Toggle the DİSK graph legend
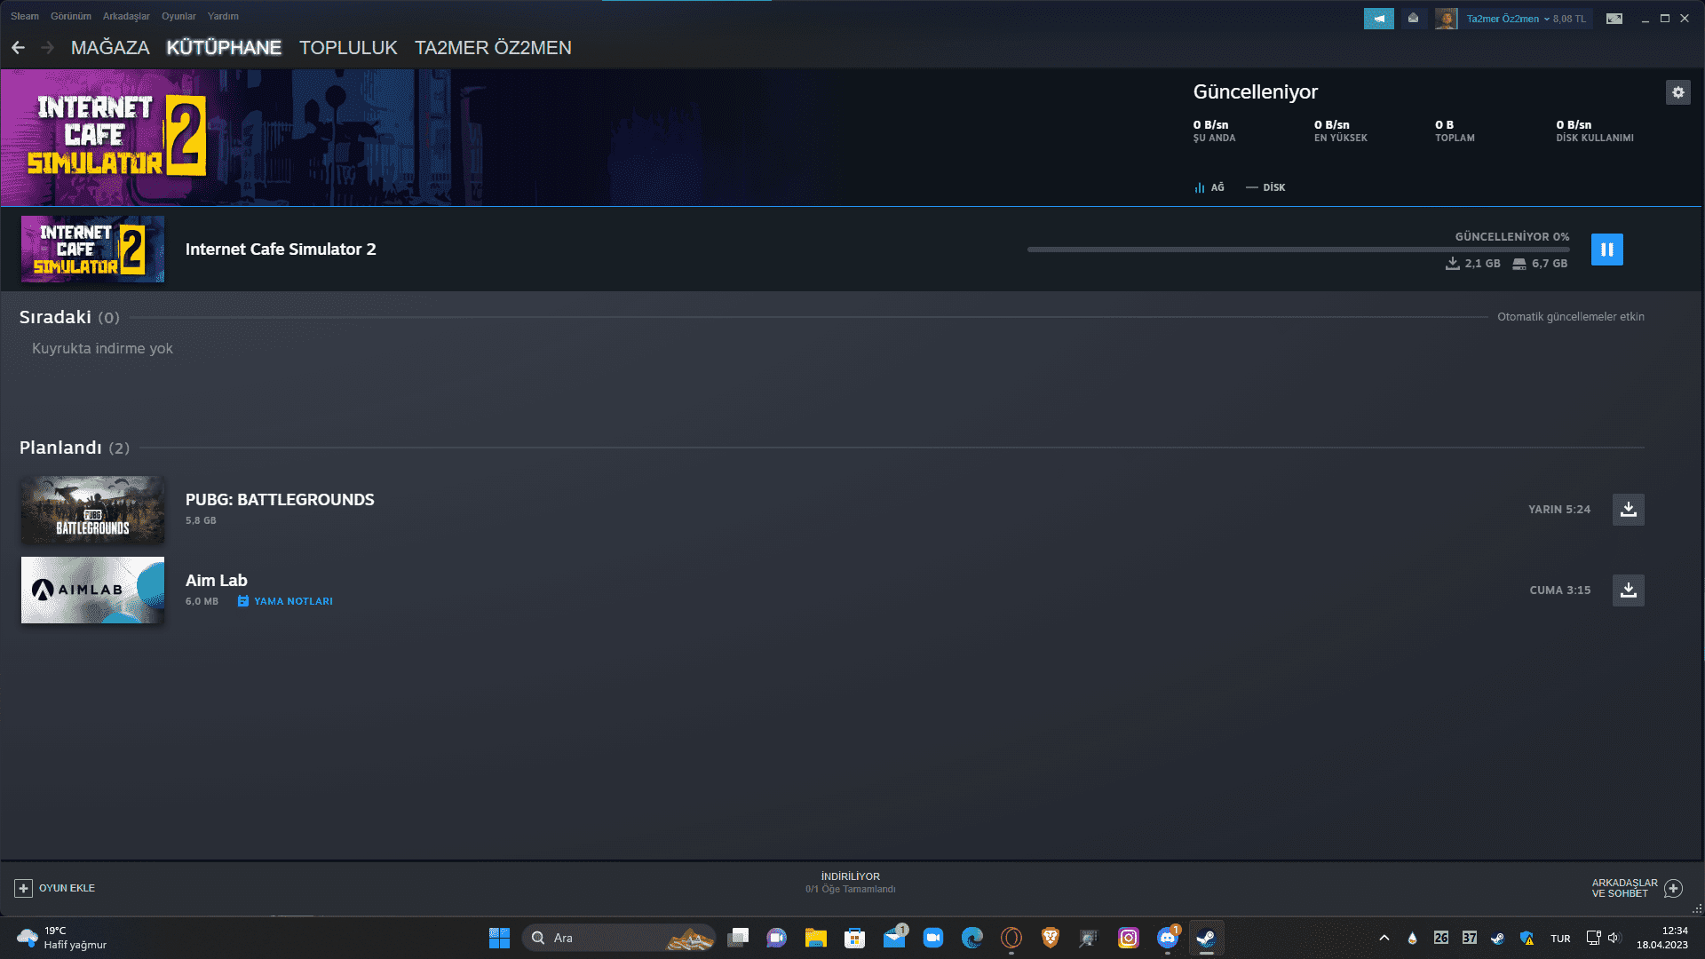The image size is (1705, 959). (x=1265, y=187)
